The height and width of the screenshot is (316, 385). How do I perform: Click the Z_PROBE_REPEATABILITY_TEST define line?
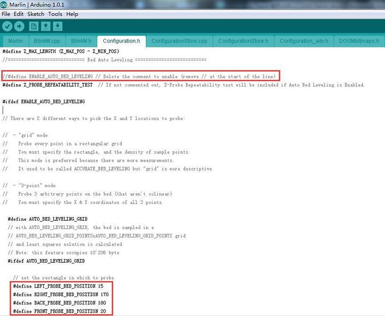[x=183, y=85]
